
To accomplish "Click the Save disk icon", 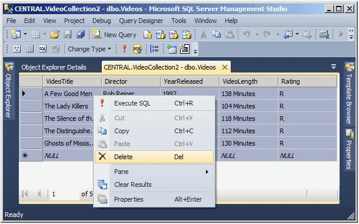I will click(68, 35).
